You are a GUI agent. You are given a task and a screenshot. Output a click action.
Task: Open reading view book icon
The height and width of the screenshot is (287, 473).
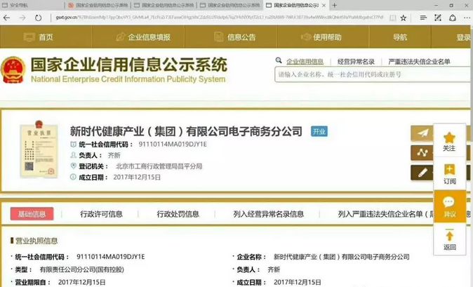pos(392,18)
